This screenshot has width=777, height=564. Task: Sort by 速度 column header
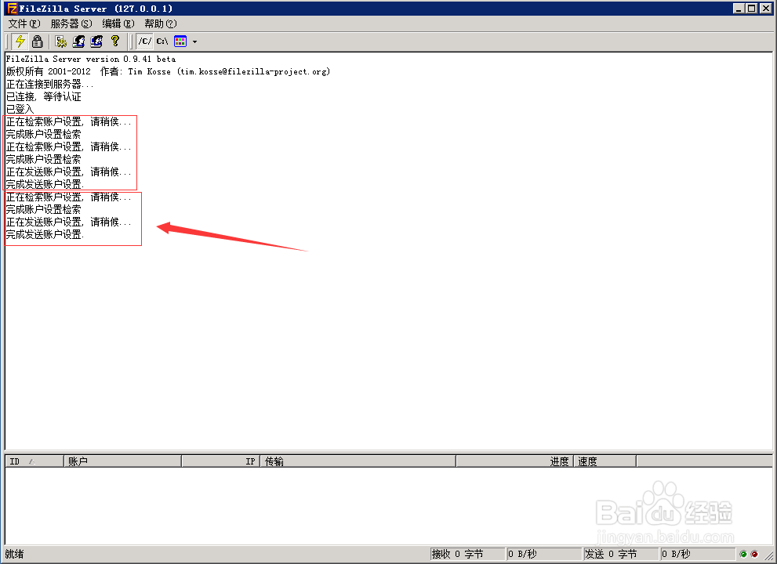pos(605,461)
